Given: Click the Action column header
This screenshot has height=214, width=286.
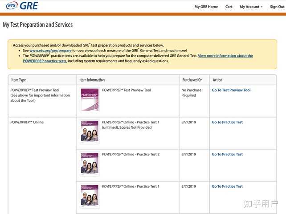Looking at the screenshot, I should pyautogui.click(x=217, y=80).
